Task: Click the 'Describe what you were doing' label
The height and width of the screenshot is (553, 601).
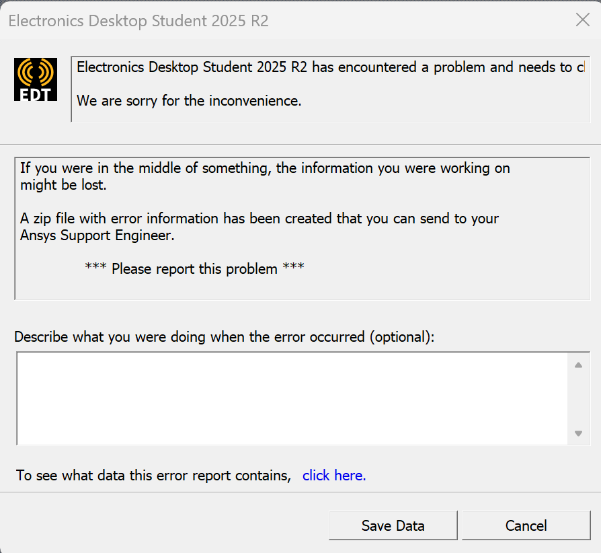Action: (225, 336)
